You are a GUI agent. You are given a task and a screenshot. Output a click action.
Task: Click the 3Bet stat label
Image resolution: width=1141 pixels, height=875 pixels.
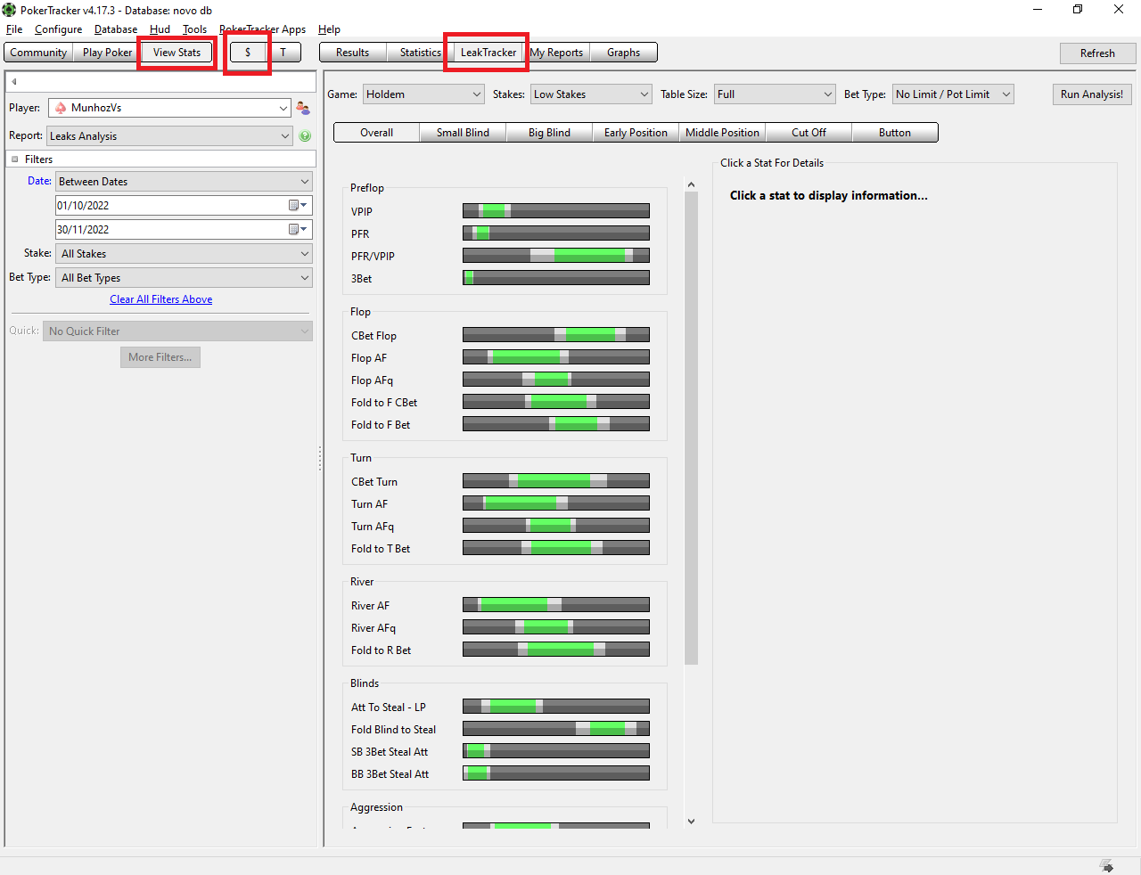tap(362, 279)
